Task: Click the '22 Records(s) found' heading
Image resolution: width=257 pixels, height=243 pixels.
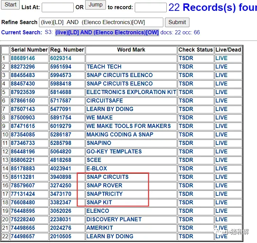Action: pos(213,7)
